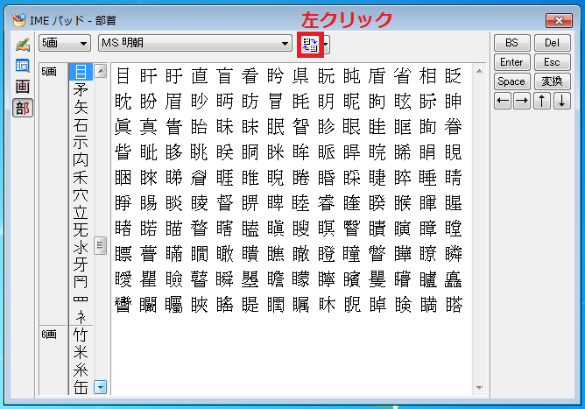Click radical list scrollbar thumb

point(100,245)
